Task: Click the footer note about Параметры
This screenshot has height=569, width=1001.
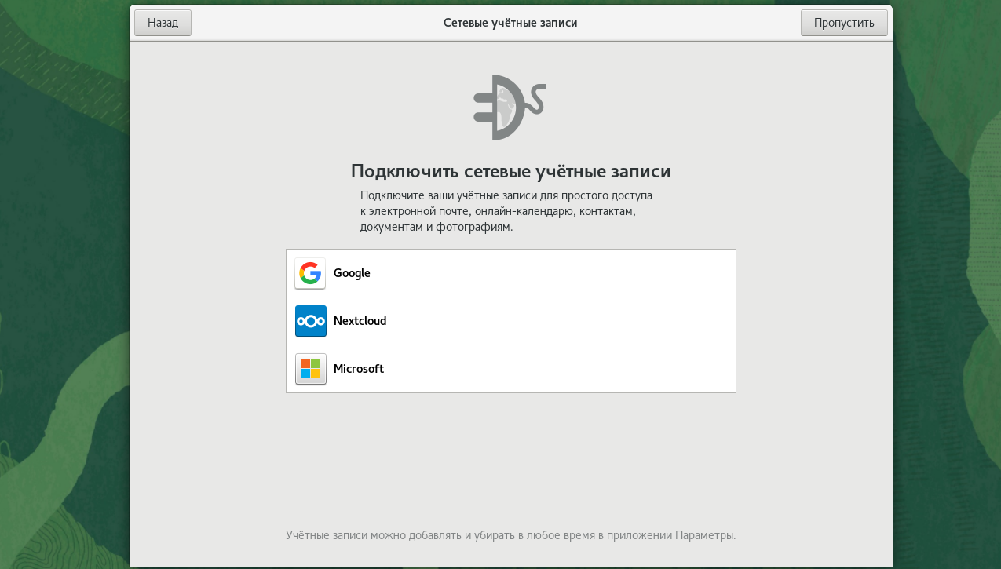Action: pyautogui.click(x=510, y=535)
